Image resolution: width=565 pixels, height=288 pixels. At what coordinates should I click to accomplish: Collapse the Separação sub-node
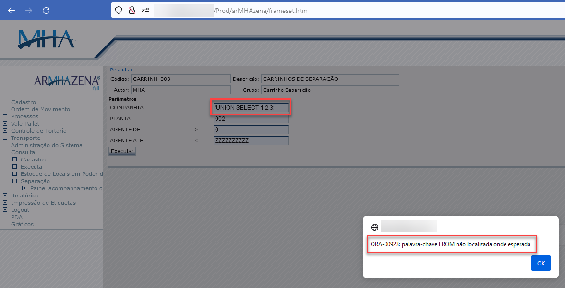[14, 181]
